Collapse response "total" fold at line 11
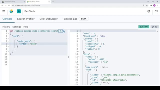The width and height of the screenshot is (160, 90). point(79,57)
